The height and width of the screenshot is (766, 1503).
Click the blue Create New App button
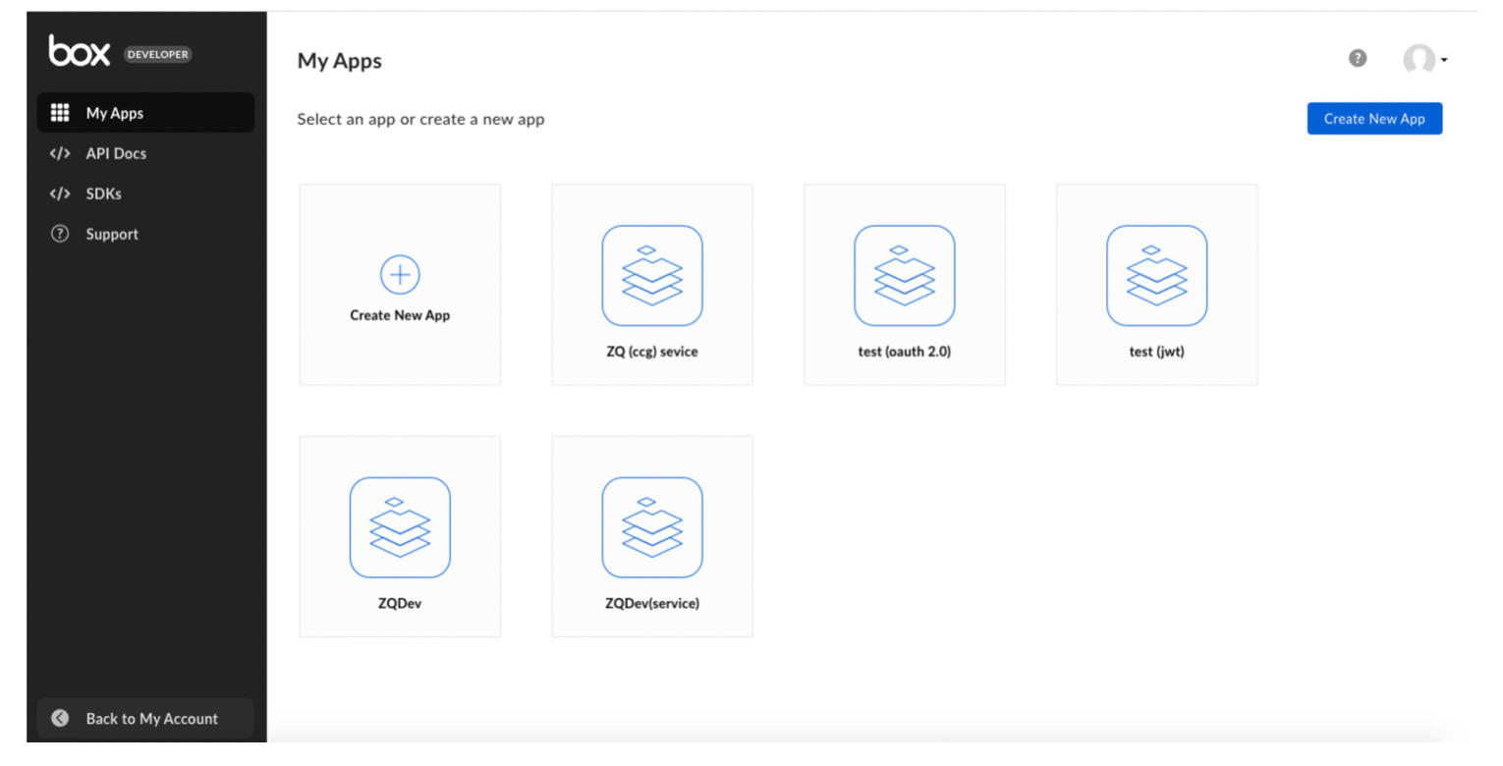(x=1374, y=119)
